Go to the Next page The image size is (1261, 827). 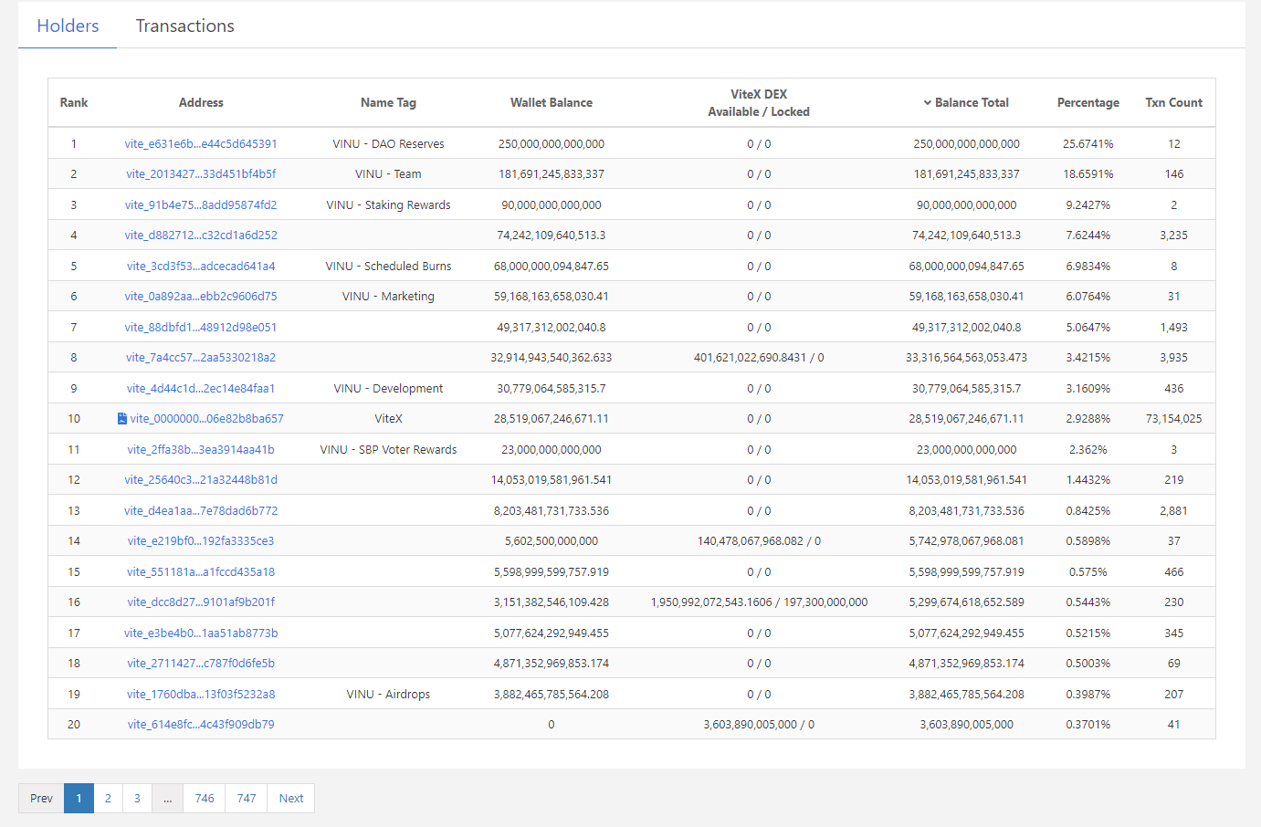click(291, 799)
